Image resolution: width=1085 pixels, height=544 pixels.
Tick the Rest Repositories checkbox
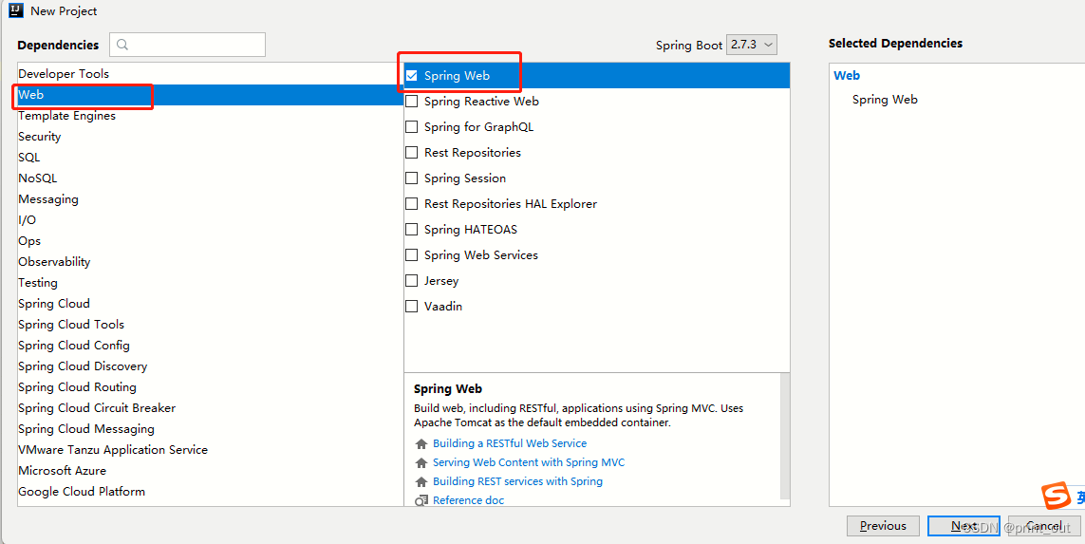(412, 152)
